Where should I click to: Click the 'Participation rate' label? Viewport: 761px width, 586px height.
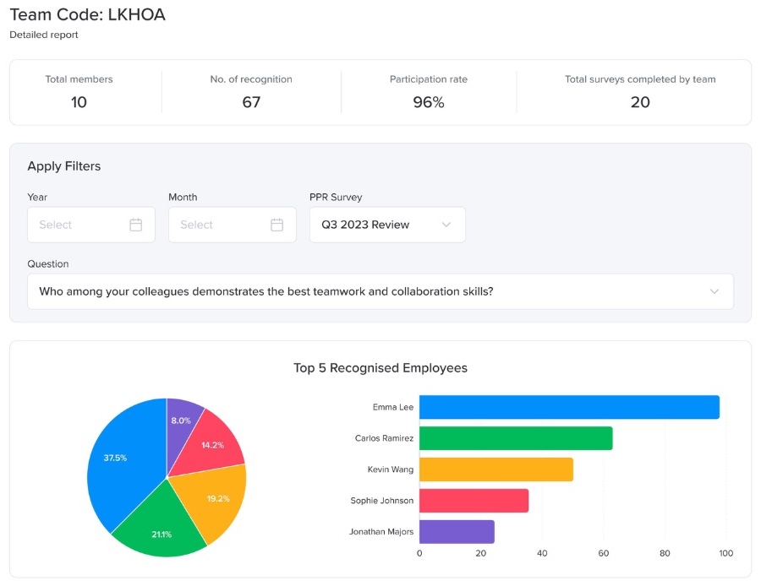[x=429, y=79]
